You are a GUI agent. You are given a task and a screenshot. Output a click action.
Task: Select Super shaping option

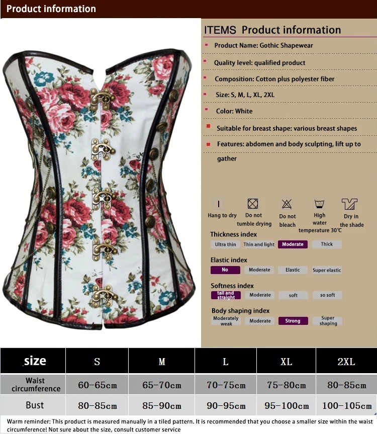pos(328,321)
